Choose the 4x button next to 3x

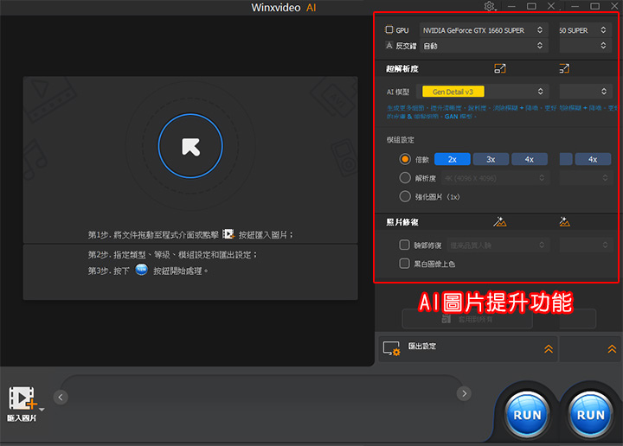click(530, 159)
